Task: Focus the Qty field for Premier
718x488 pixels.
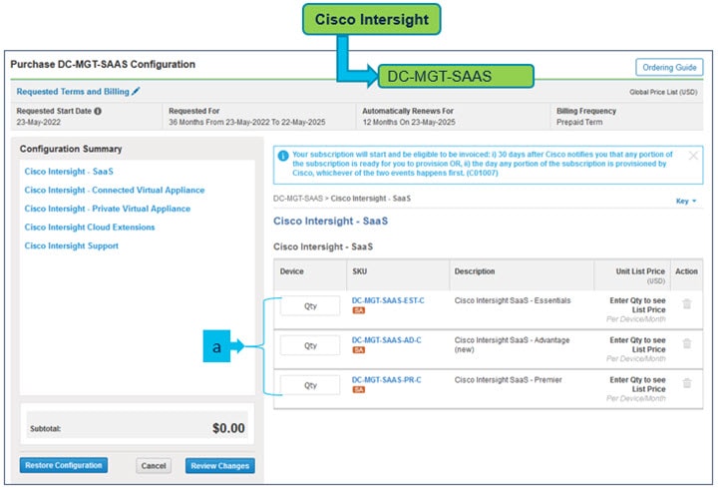Action: click(x=310, y=385)
